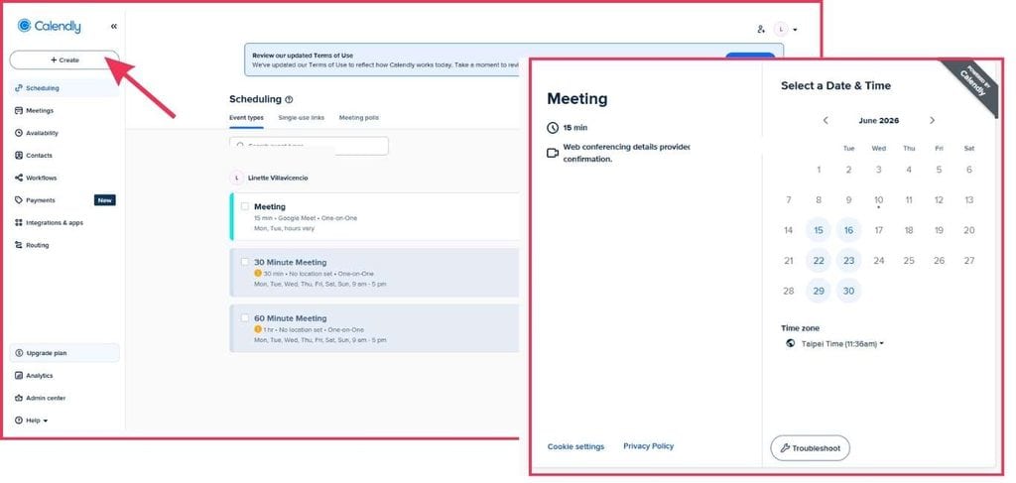Click the Admin center crown icon
This screenshot has width=1016, height=483.
point(19,398)
